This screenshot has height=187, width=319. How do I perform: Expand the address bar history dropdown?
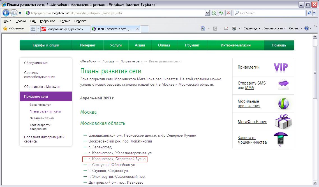coord(207,13)
